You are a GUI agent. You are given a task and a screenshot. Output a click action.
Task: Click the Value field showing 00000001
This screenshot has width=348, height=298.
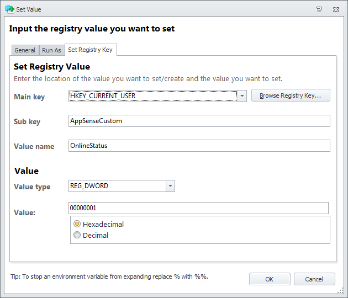(198, 208)
